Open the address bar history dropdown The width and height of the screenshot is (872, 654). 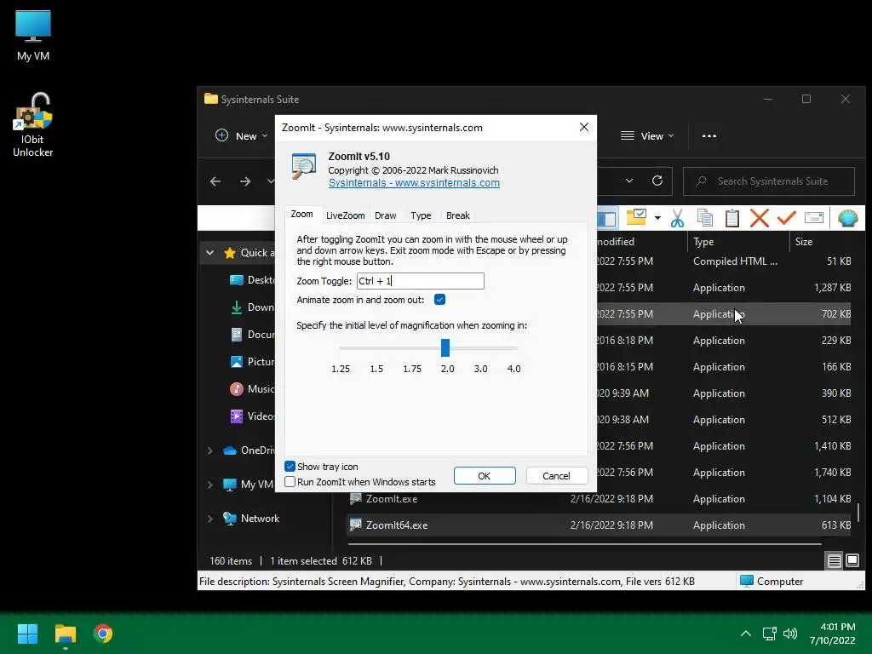coord(629,181)
